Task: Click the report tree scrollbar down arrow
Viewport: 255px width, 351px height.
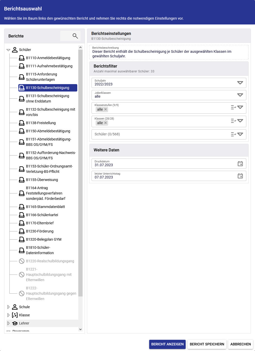Action: 81,329
